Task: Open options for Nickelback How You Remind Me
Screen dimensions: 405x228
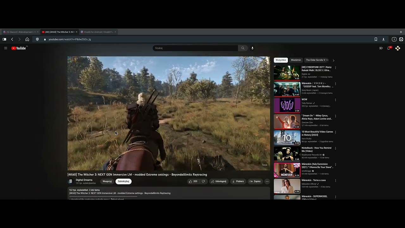Action: click(335, 148)
